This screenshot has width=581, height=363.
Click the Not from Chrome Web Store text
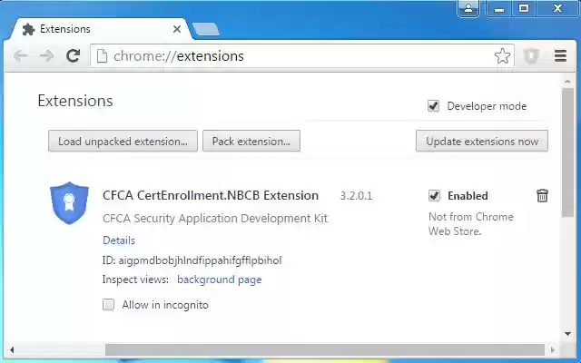click(x=471, y=224)
